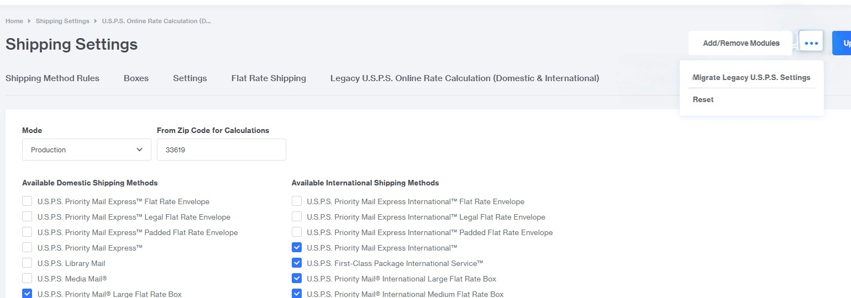Go to the Flat Rate Shipping tab

tap(269, 78)
